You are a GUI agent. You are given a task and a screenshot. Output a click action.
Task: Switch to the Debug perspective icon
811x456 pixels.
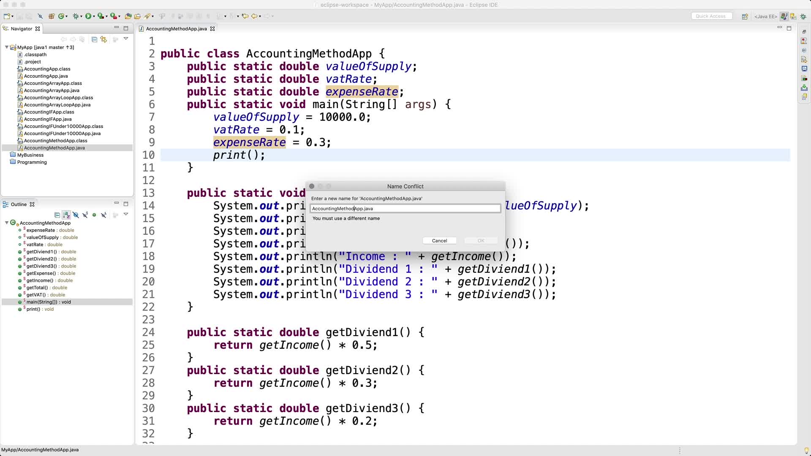803,16
